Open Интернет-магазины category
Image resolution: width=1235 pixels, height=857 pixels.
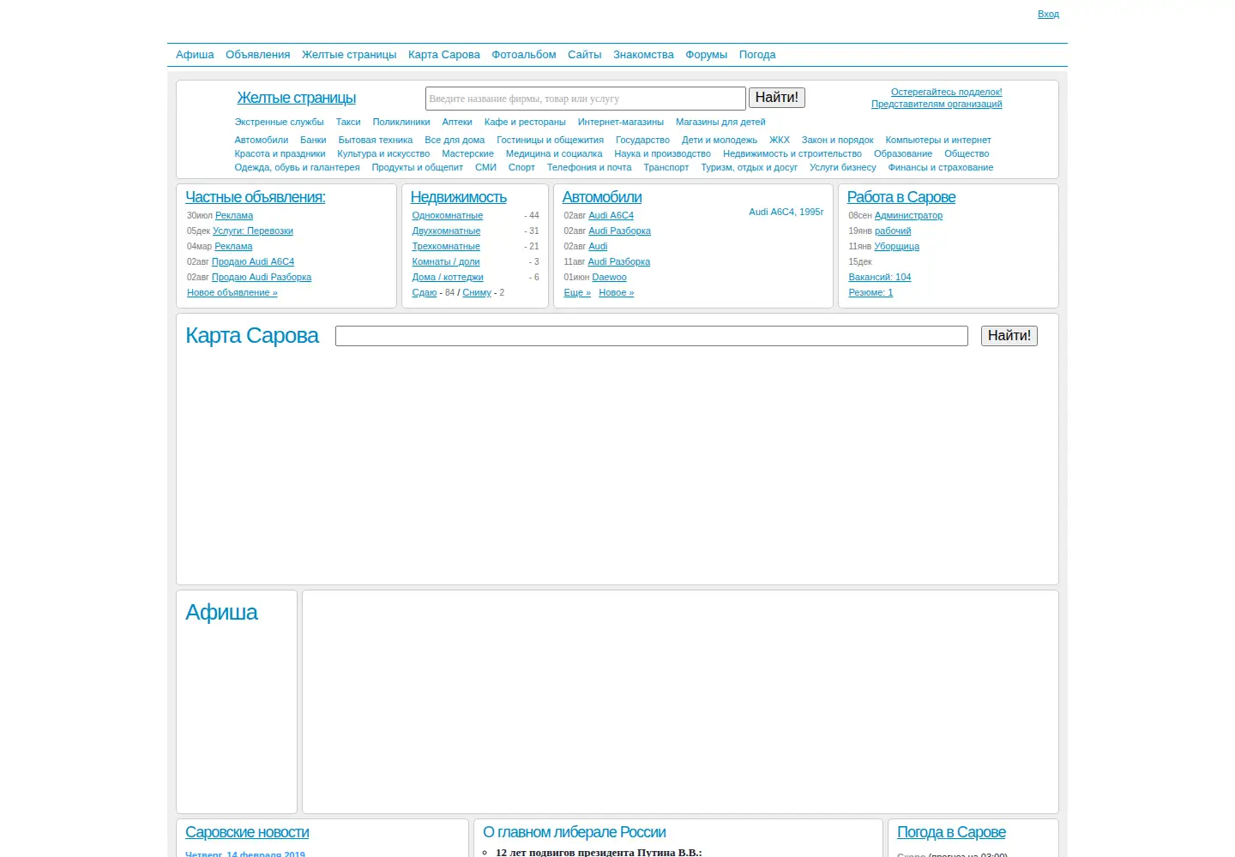[621, 122]
